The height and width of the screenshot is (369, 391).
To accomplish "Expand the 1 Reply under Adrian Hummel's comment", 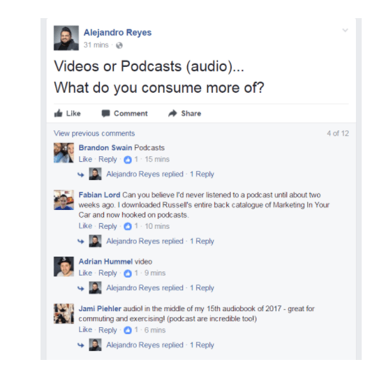I will click(x=202, y=288).
